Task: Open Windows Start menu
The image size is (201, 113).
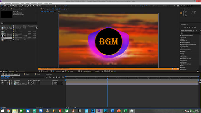Action: coord(2,111)
